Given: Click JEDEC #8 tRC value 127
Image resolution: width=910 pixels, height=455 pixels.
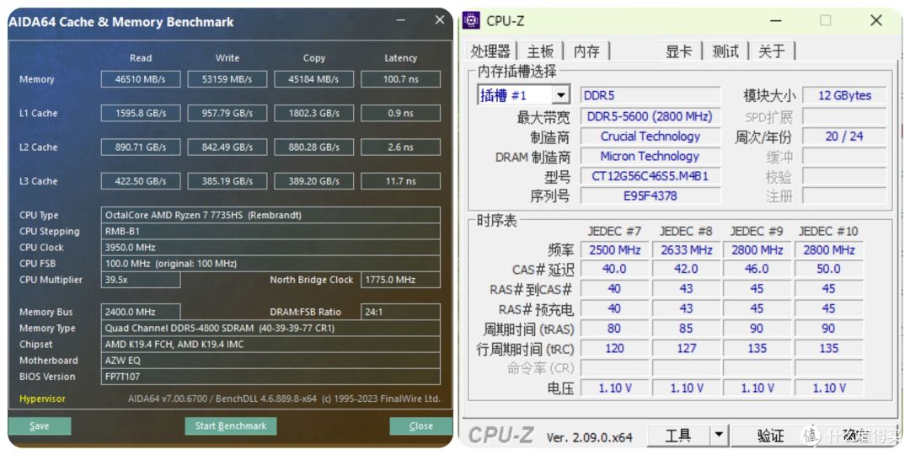Looking at the screenshot, I should point(686,348).
